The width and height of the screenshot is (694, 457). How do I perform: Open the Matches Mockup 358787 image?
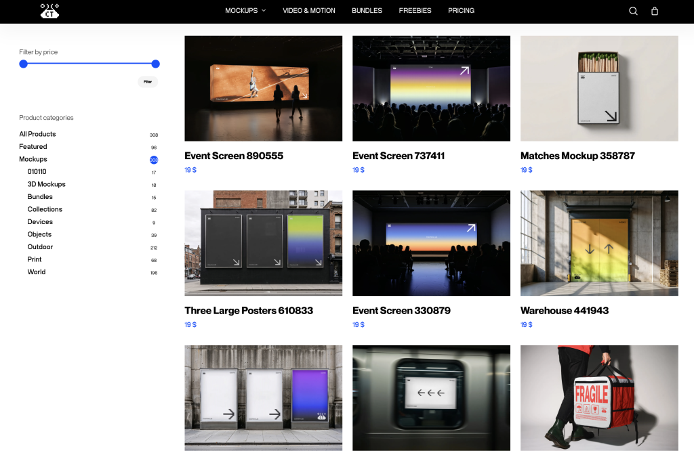599,88
